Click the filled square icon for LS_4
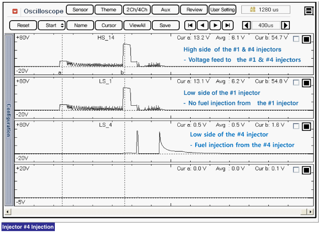Viewport: 320px width, 232px height. tap(306, 126)
